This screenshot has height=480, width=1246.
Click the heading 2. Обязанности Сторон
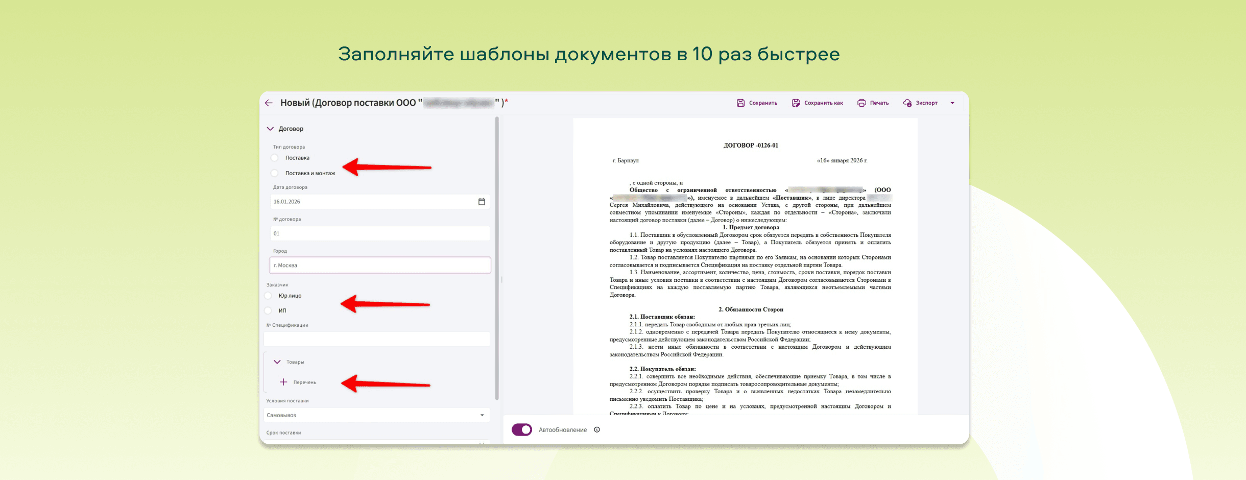(x=751, y=309)
